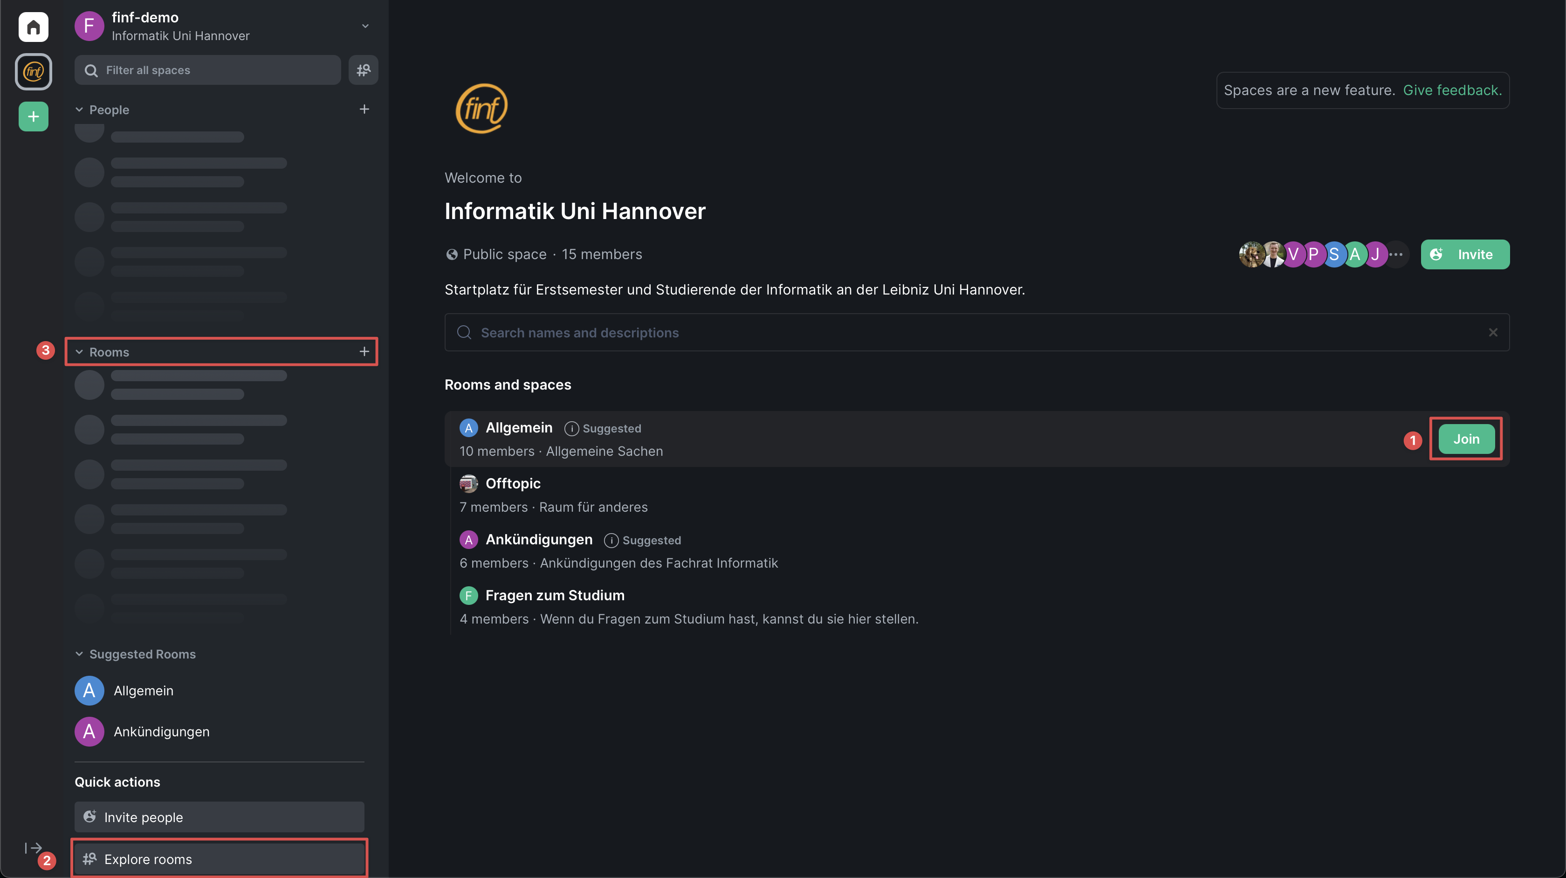Viewport: 1566px width, 878px height.
Task: Click the finf-demo user avatar
Action: point(89,26)
